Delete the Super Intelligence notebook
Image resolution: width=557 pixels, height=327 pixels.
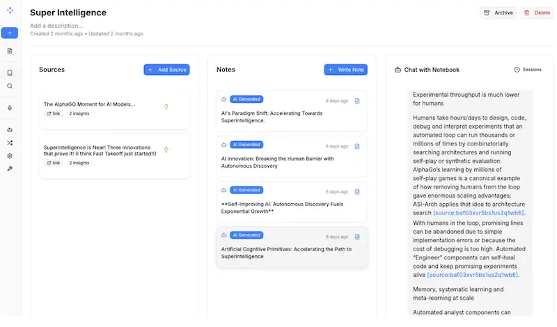(x=536, y=13)
